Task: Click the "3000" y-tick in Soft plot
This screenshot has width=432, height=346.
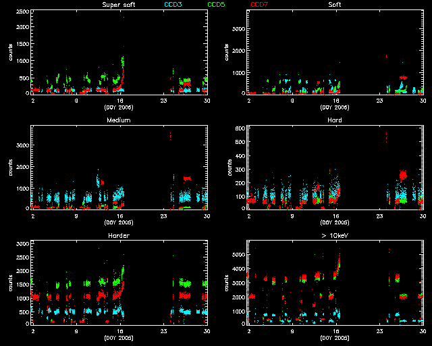Action: tap(238, 29)
